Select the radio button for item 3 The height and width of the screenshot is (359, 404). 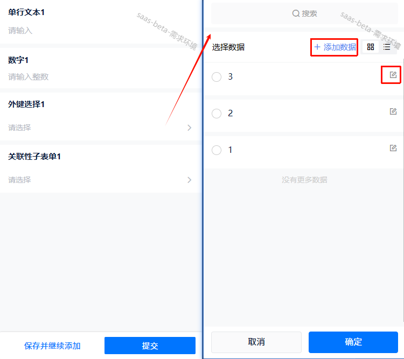tap(217, 77)
